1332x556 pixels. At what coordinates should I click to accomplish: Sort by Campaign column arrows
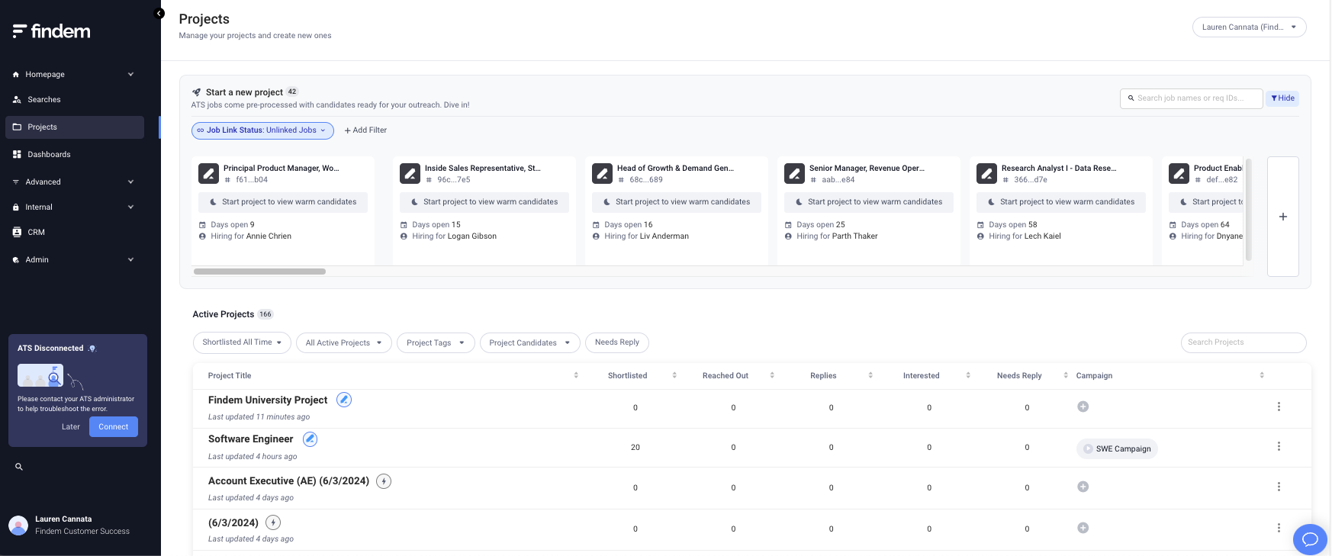pos(1262,375)
